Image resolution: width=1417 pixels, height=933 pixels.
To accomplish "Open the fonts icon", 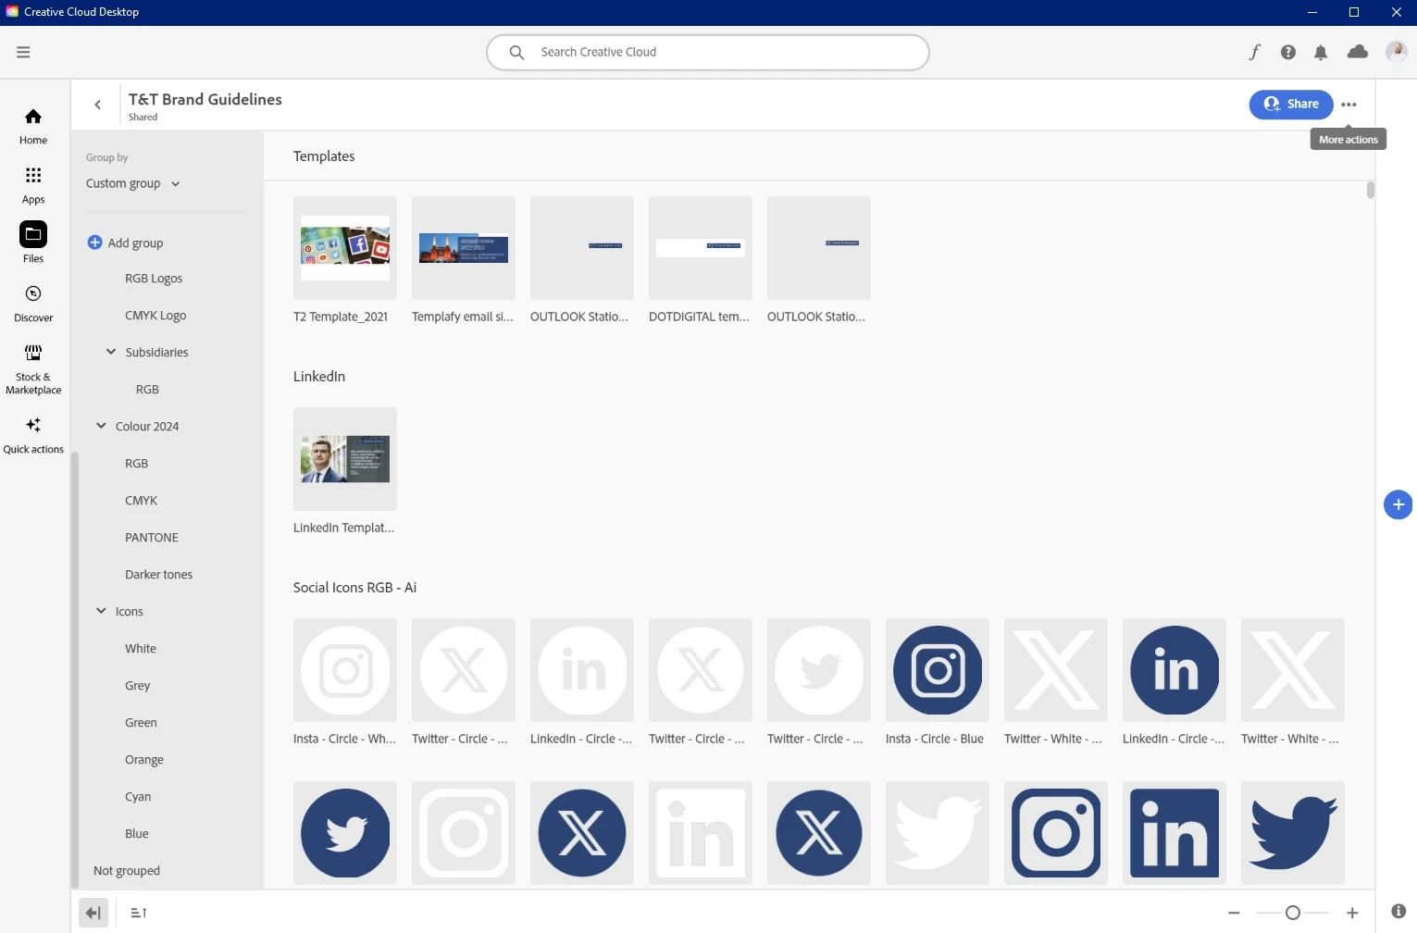I will pyautogui.click(x=1255, y=52).
